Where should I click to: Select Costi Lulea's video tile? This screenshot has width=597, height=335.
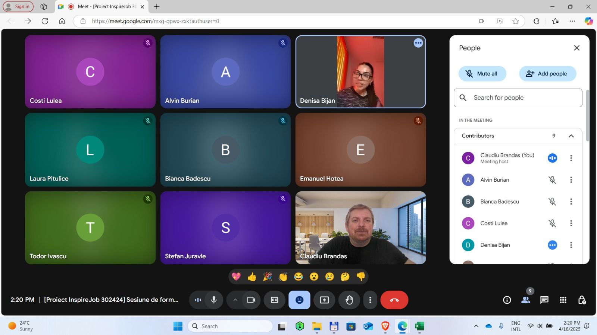(90, 72)
